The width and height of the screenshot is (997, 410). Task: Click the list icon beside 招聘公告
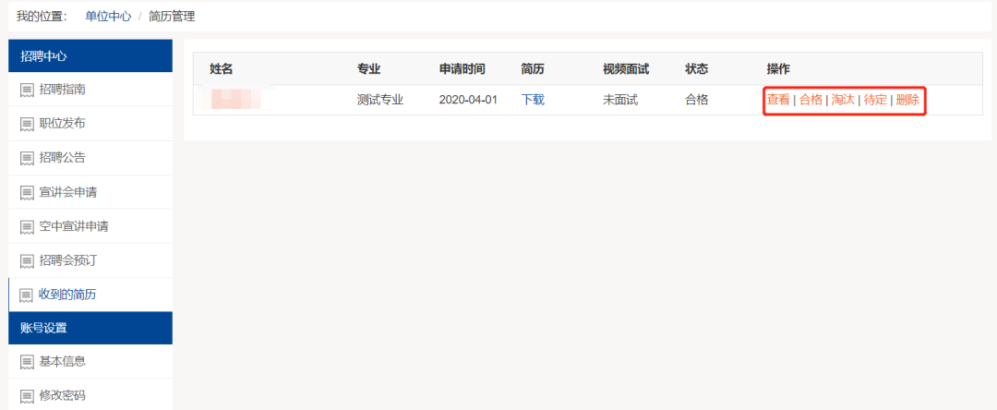pyautogui.click(x=27, y=158)
